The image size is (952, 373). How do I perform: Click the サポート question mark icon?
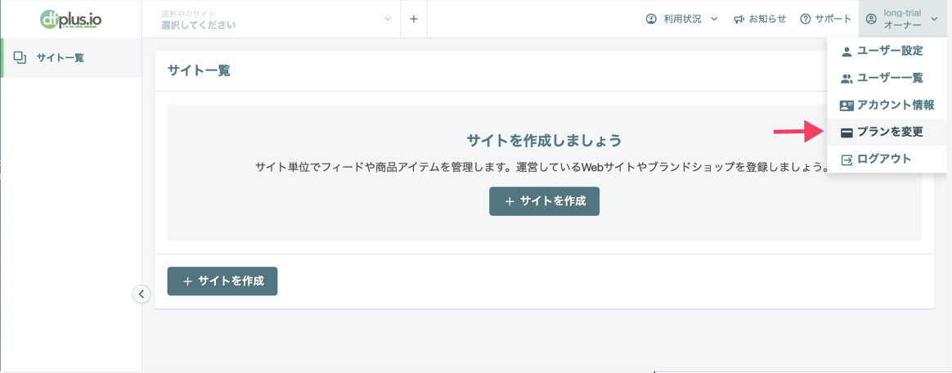coord(806,19)
